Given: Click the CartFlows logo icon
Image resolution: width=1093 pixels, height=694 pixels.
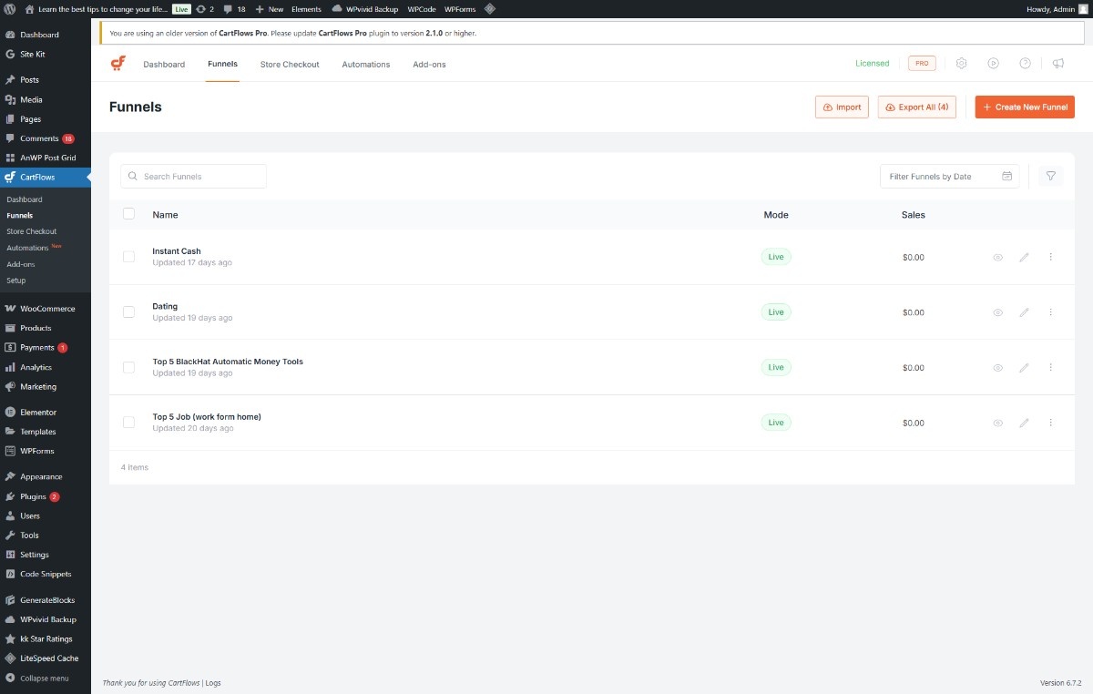Looking at the screenshot, I should (x=117, y=64).
